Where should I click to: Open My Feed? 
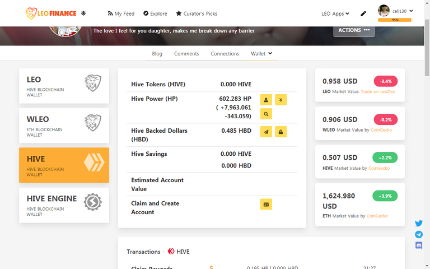(121, 13)
